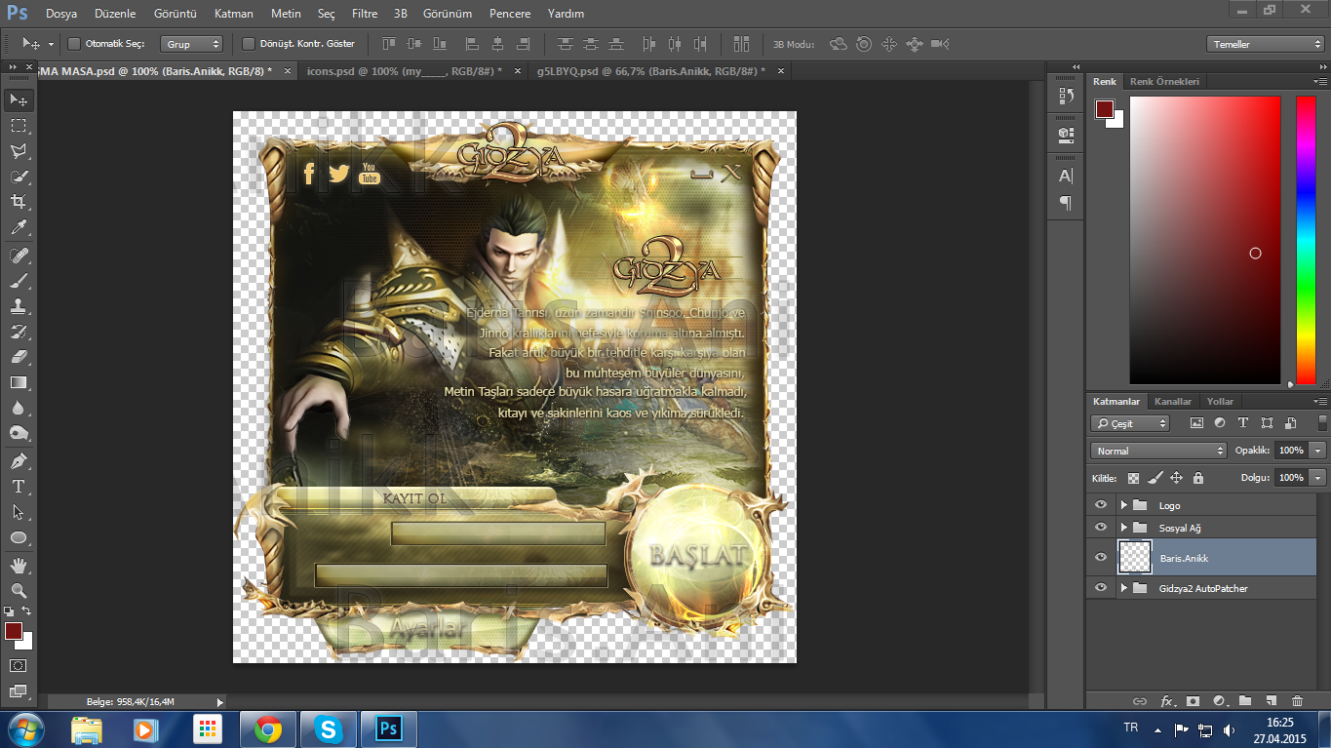This screenshot has width=1331, height=748.
Task: Select the Ellipse shape tool
Action: (19, 537)
